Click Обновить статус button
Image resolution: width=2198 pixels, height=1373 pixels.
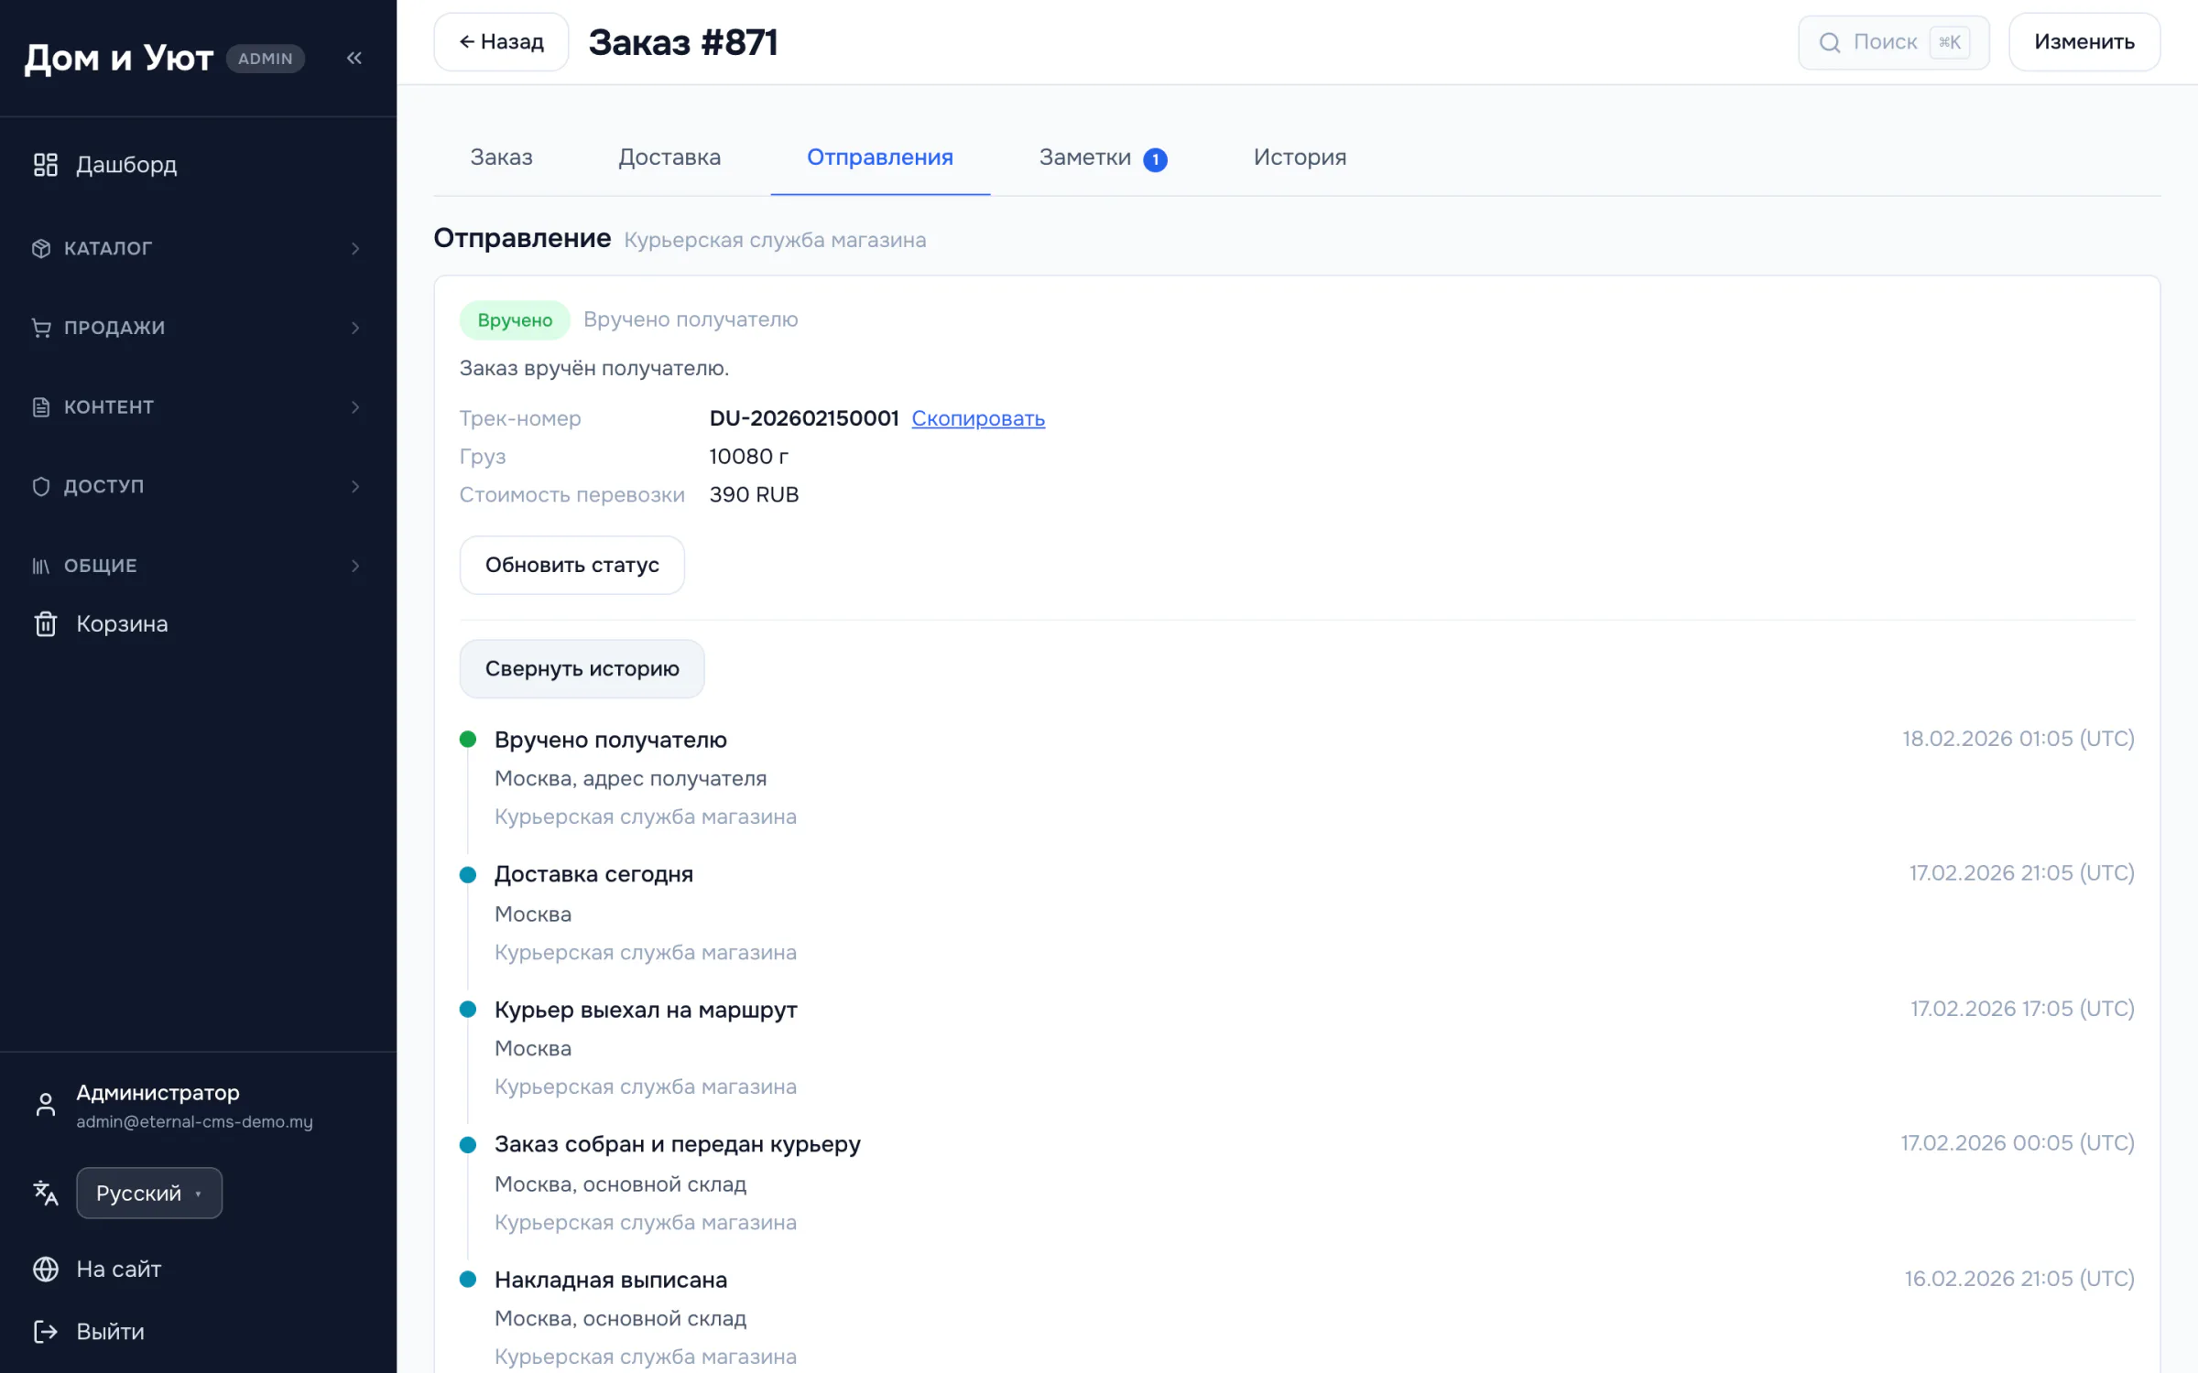(571, 565)
